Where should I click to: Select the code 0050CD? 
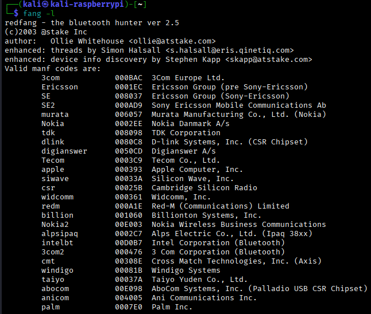coord(129,151)
